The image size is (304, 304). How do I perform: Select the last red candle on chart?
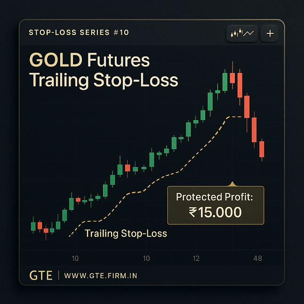(262, 149)
